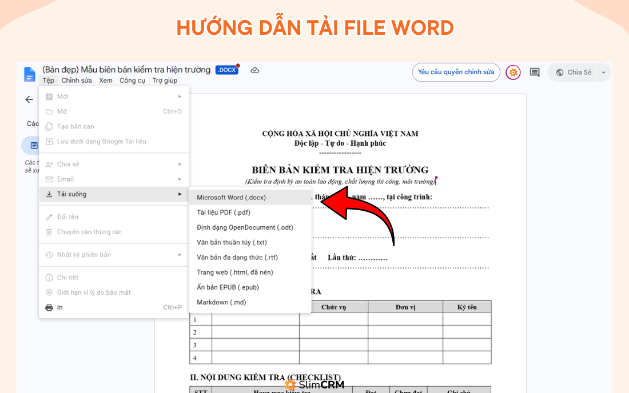Click the Yêu cầu quyền chỉnh sửa button

tap(456, 73)
